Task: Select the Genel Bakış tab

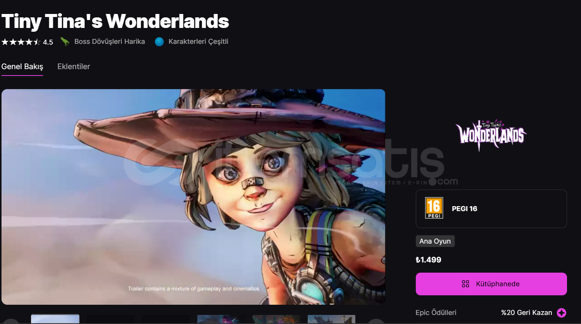Action: pos(22,66)
